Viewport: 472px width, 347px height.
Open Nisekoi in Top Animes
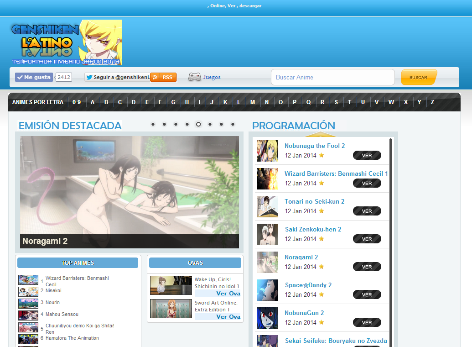[x=53, y=291]
